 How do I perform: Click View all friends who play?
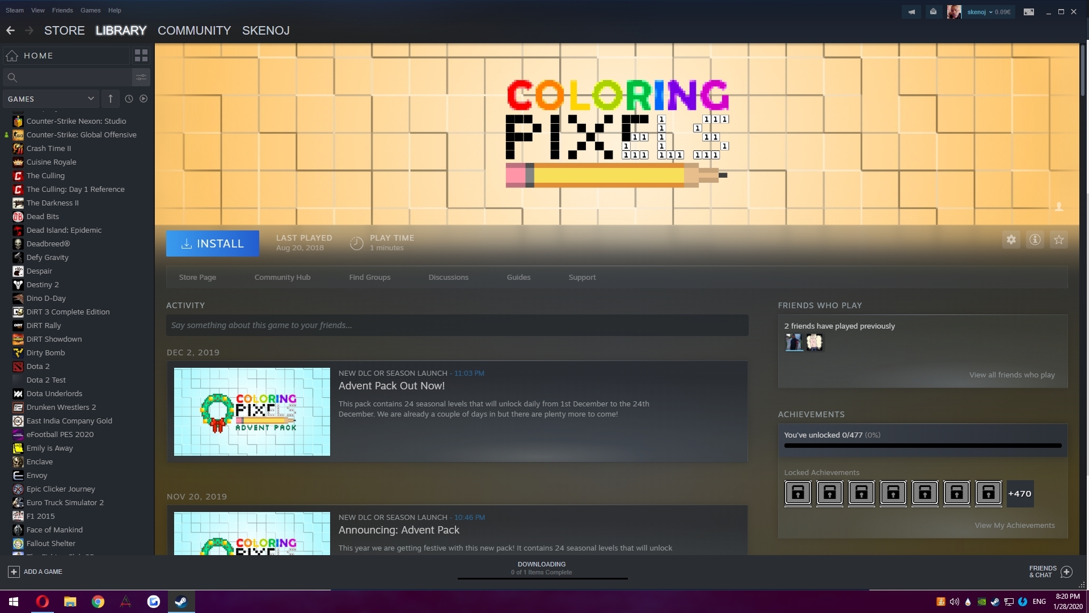click(x=1012, y=375)
